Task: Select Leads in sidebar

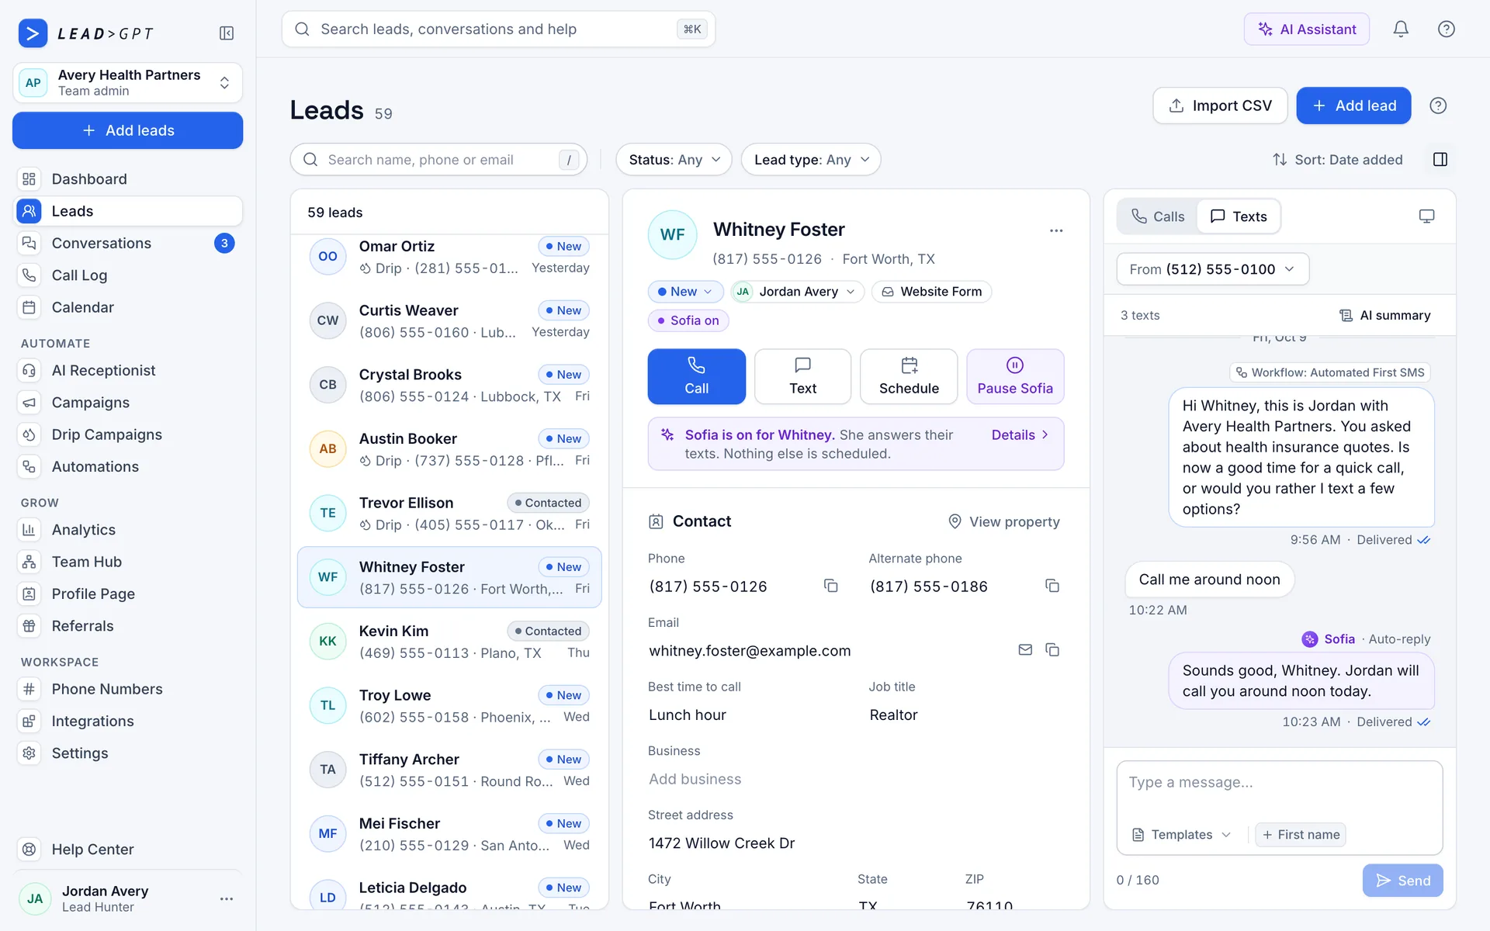Action: (x=128, y=211)
